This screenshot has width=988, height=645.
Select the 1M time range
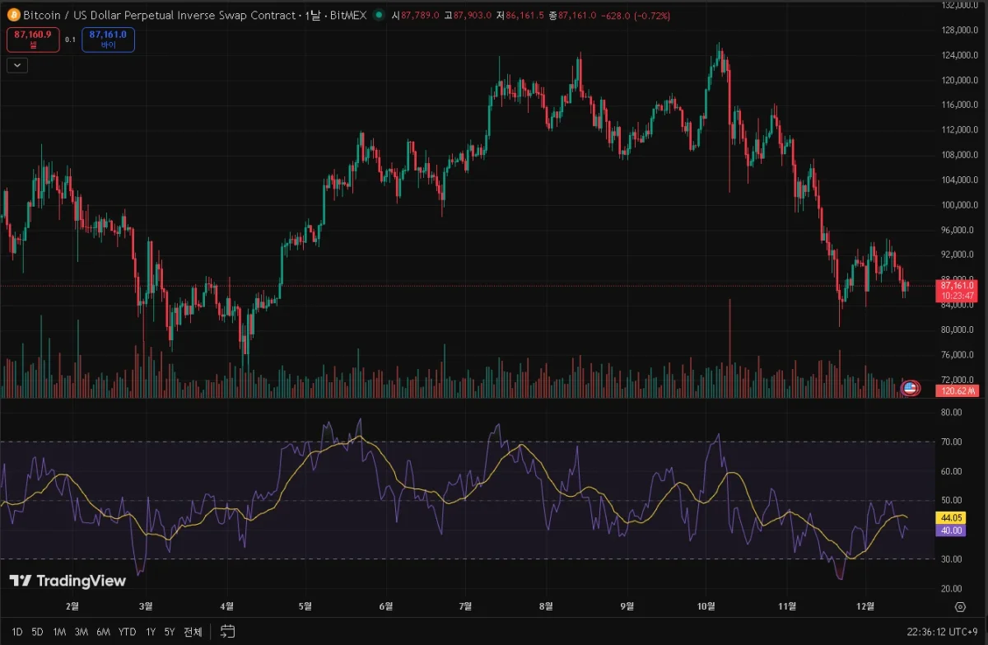tap(59, 632)
